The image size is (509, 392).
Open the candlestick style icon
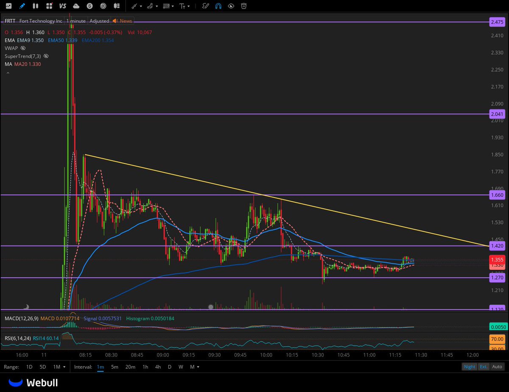point(36,6)
